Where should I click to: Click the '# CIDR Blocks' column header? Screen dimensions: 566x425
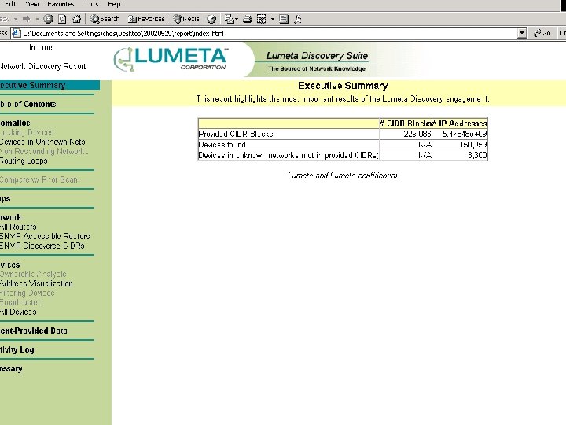coord(406,124)
